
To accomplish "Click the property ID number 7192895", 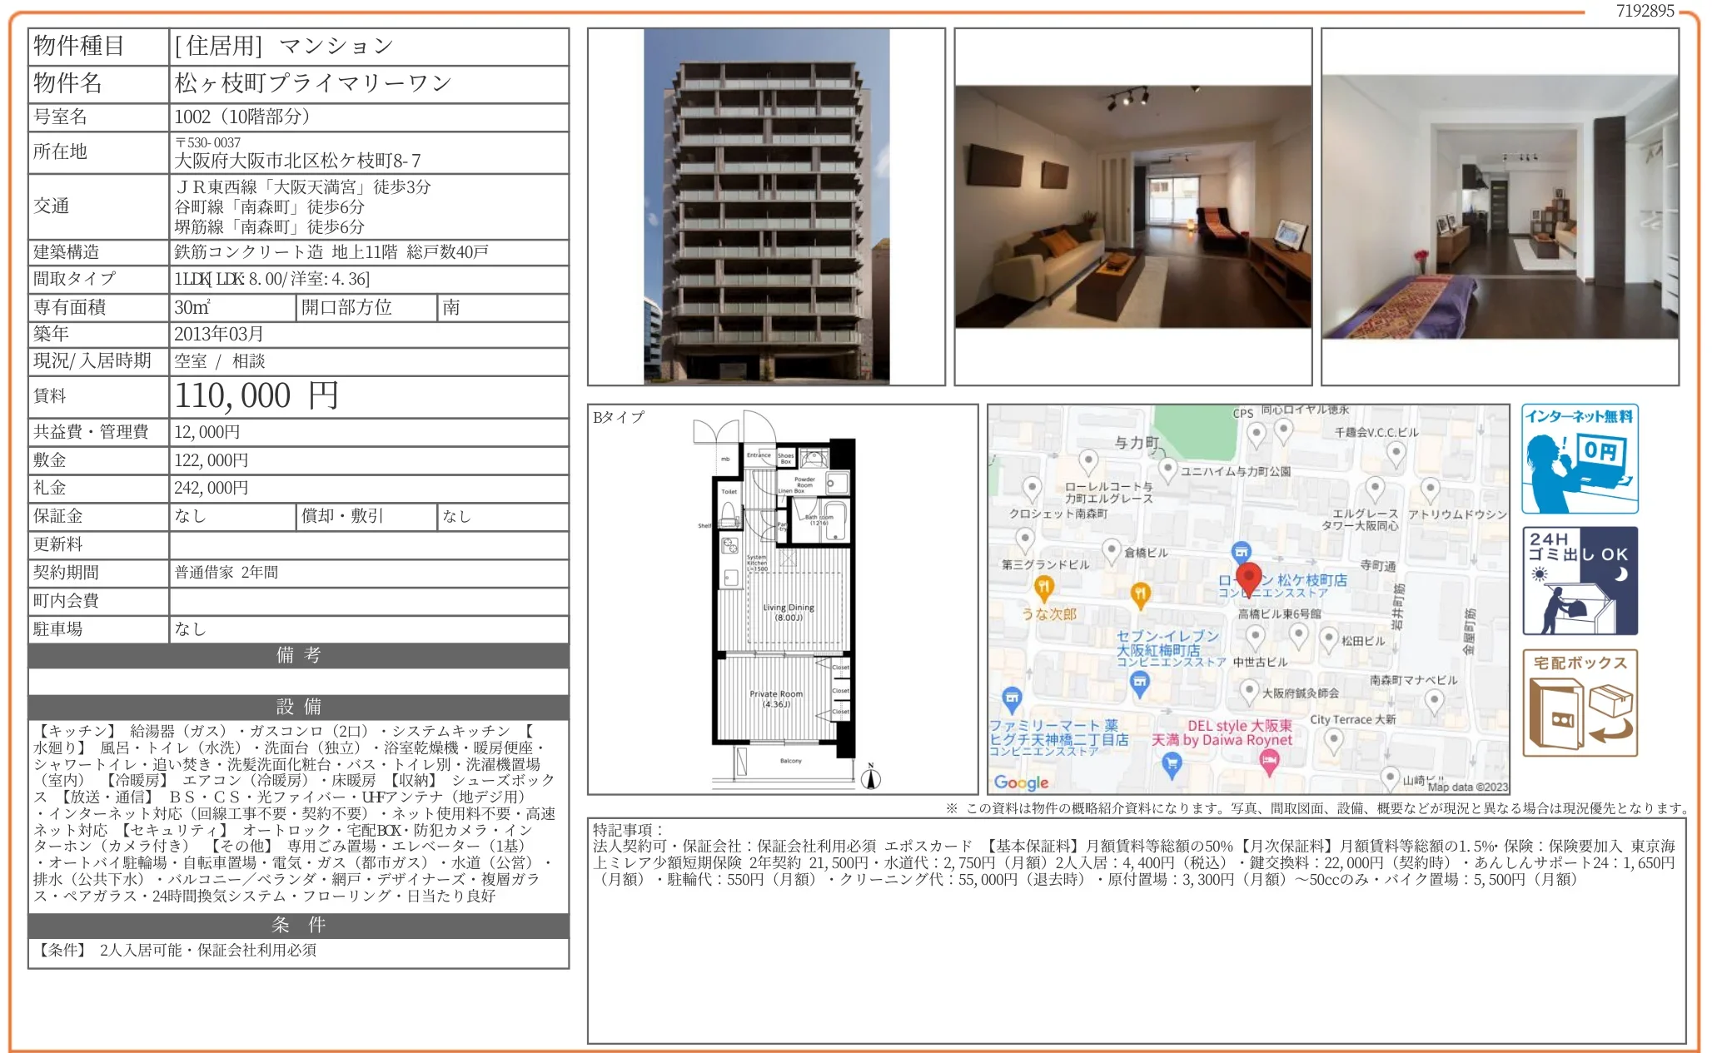I will point(1645,11).
